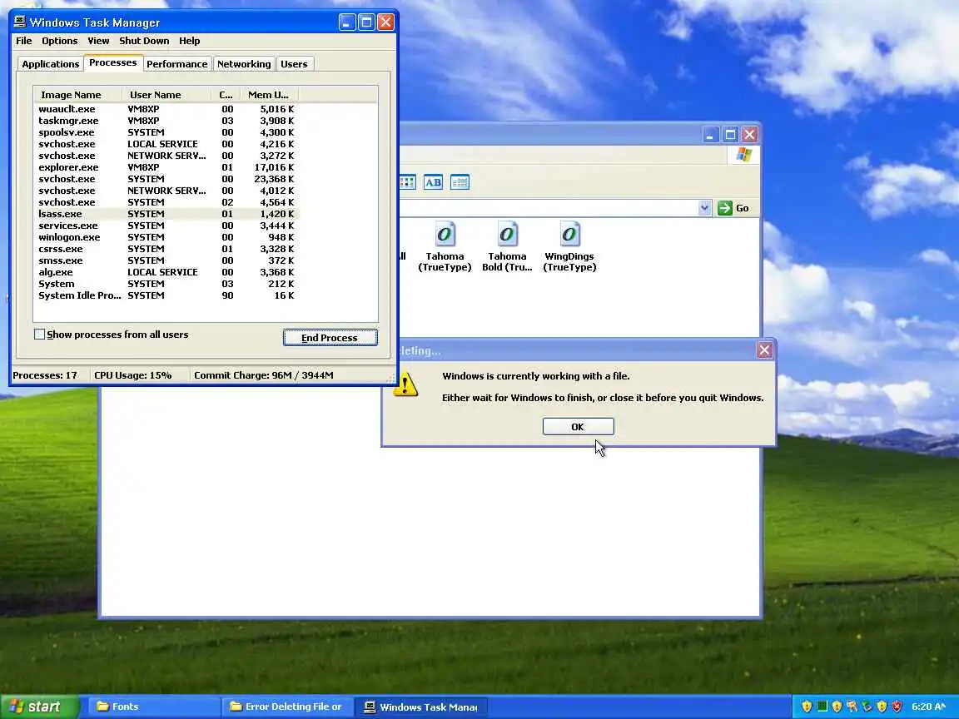Click the 212 K System process memory cell
The height and width of the screenshot is (719, 959).
(x=281, y=284)
